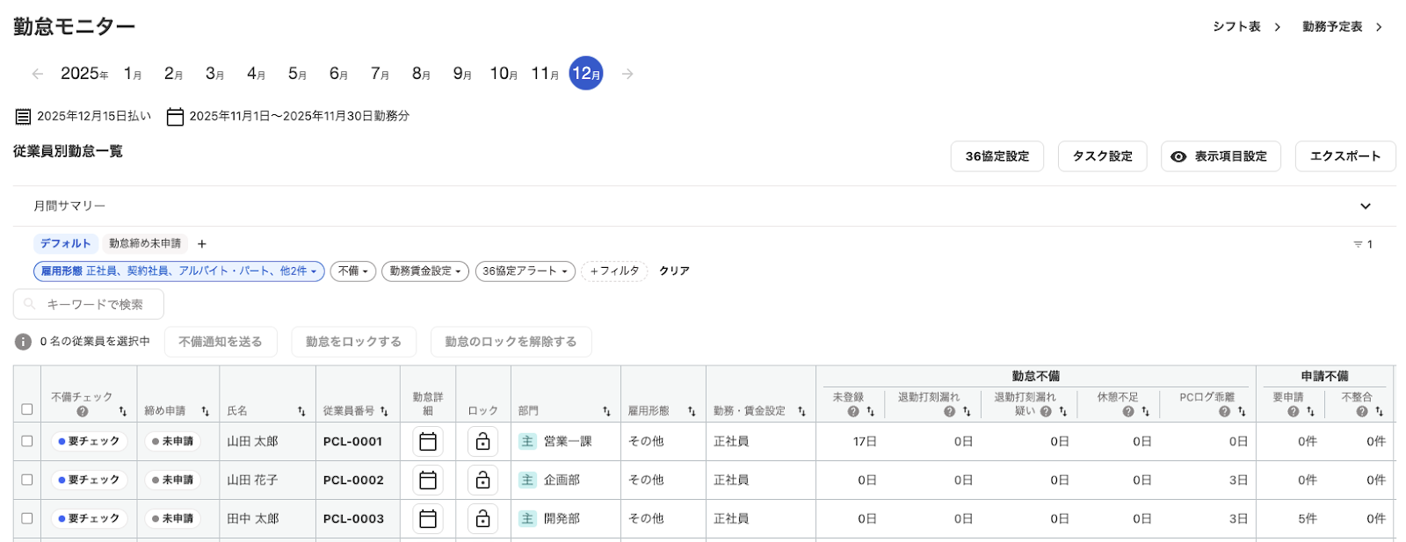Viewport: 1406px width, 542px height.
Task: Click the payment date document icon
Action: click(24, 116)
